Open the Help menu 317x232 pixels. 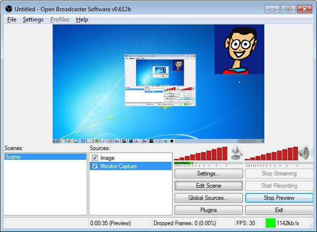pos(82,19)
